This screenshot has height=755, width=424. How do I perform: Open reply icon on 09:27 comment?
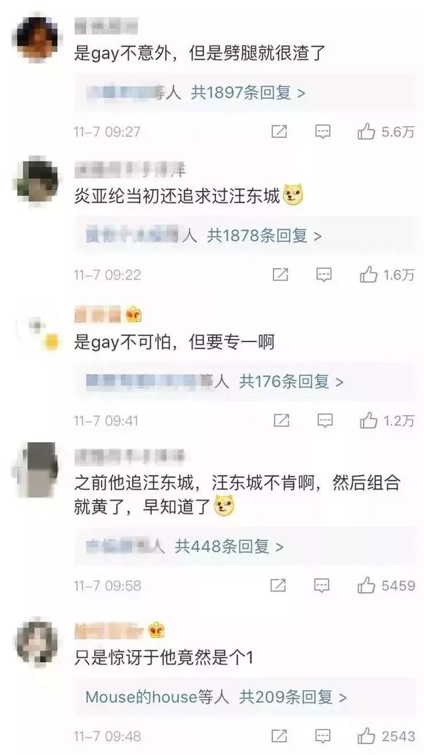323,131
